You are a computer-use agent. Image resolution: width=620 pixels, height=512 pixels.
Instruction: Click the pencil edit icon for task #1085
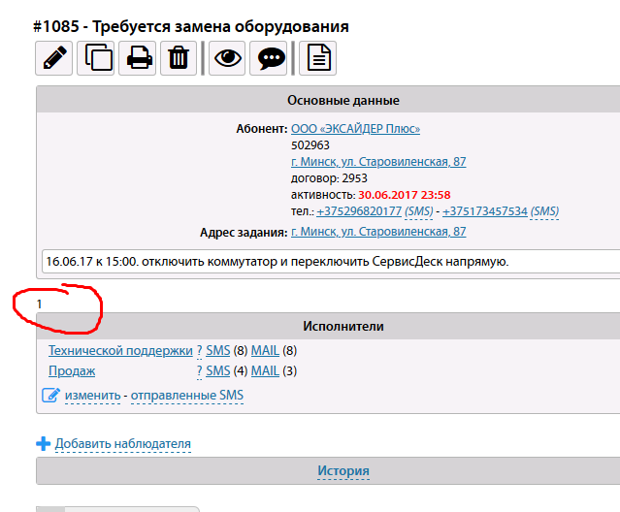coord(53,58)
